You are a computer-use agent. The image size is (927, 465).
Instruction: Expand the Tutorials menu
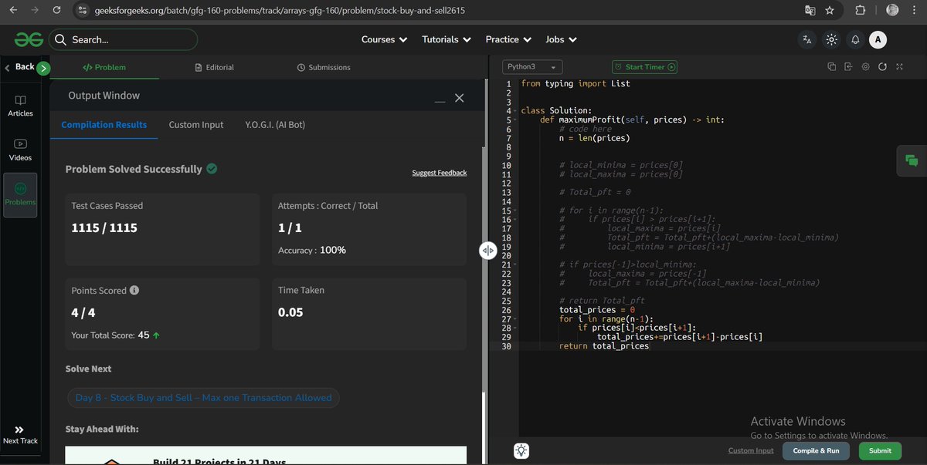click(x=446, y=39)
